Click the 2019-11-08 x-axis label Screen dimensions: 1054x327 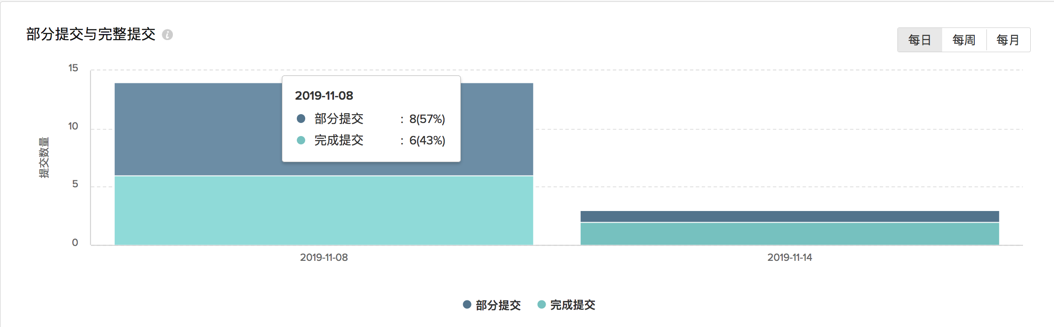pyautogui.click(x=324, y=257)
